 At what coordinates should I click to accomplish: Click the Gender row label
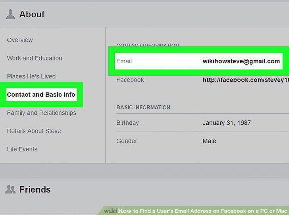coord(127,141)
